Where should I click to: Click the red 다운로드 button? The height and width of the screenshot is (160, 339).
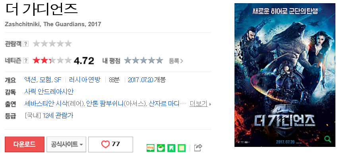[25, 144]
